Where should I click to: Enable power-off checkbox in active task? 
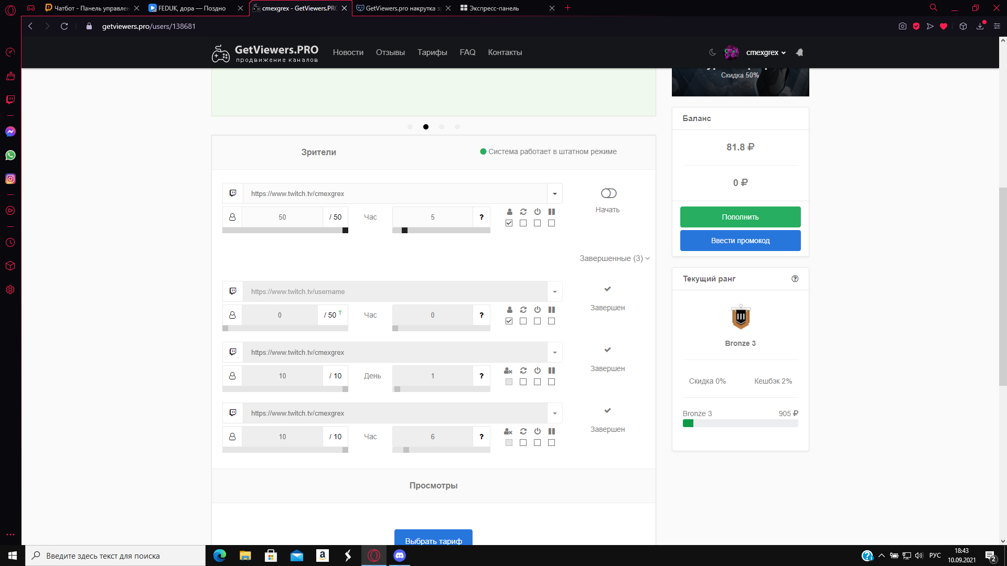tap(537, 223)
